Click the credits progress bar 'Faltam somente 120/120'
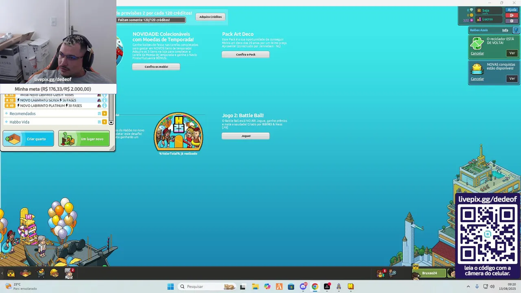The width and height of the screenshot is (521, 293). click(151, 20)
